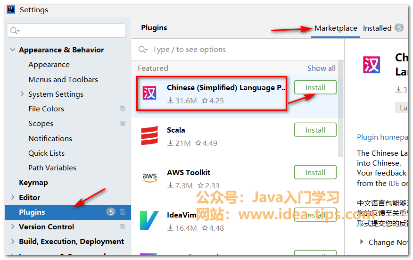The height and width of the screenshot is (260, 413).
Task: Collapse the Appearance & Behavior section
Action: pos(12,50)
